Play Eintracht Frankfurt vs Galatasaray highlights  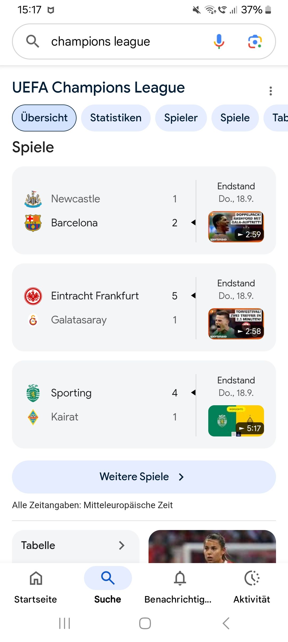click(236, 324)
